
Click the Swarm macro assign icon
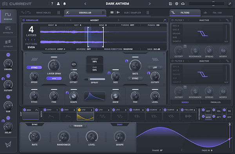point(8,55)
